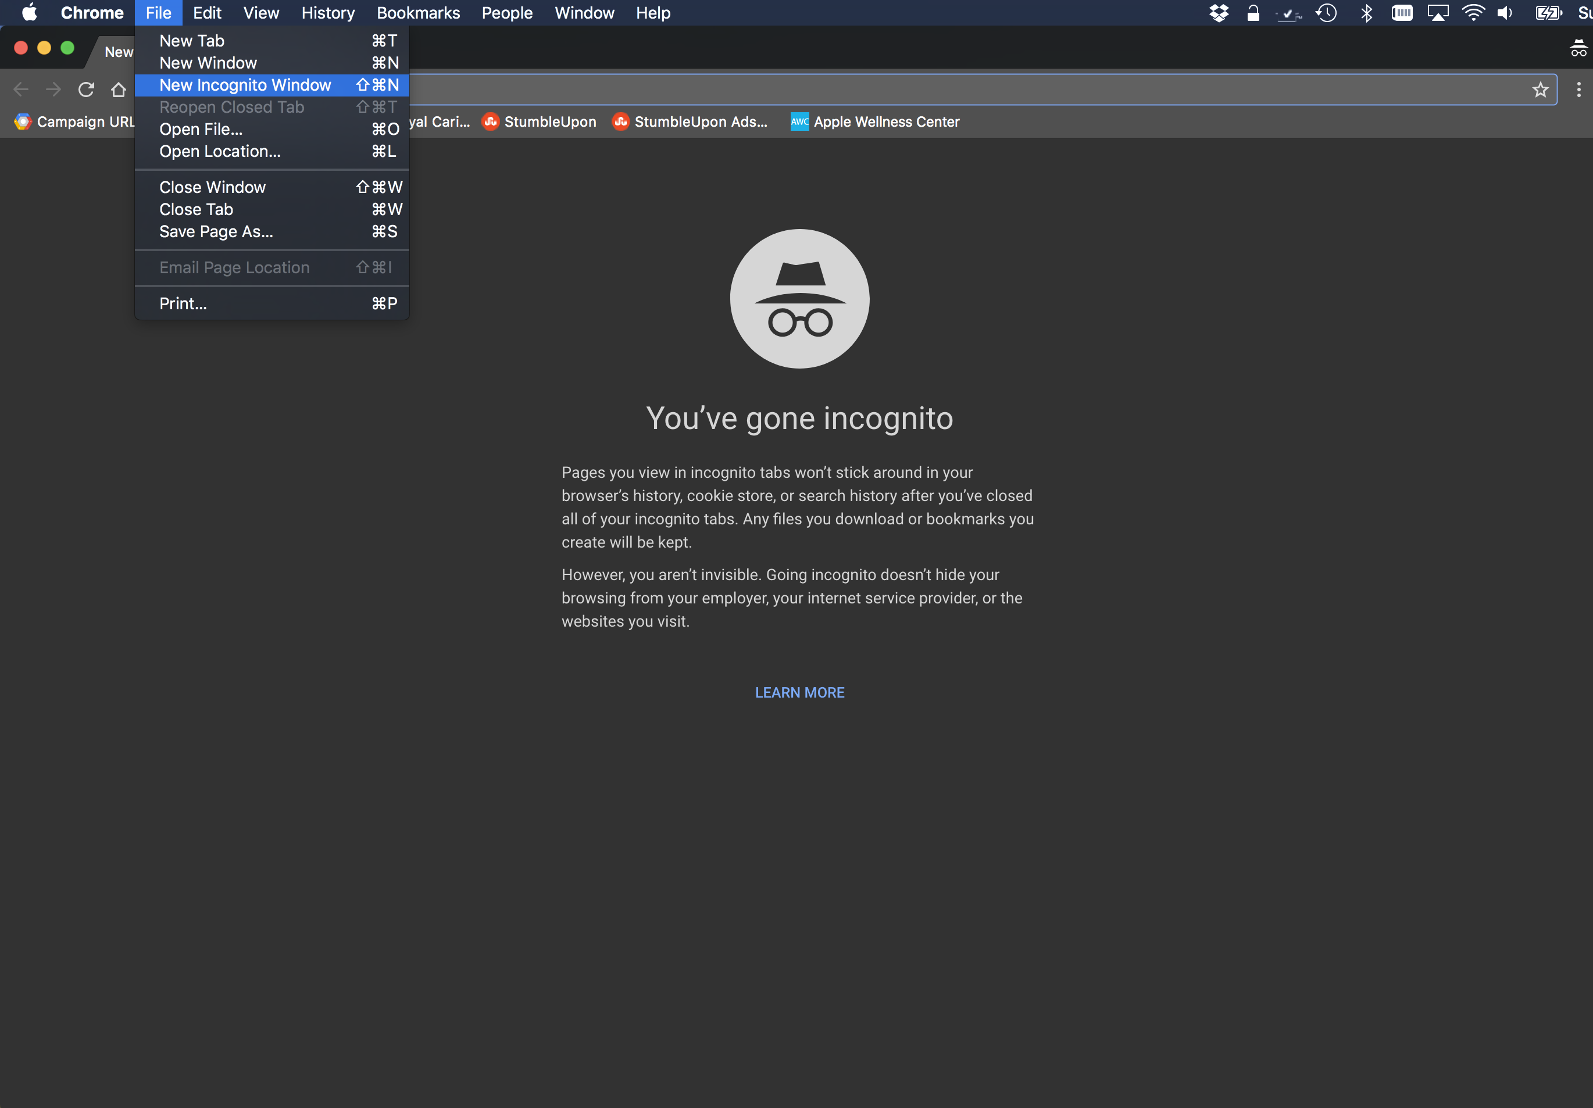The height and width of the screenshot is (1108, 1593).
Task: Choose Close Window menu item
Action: pos(272,187)
